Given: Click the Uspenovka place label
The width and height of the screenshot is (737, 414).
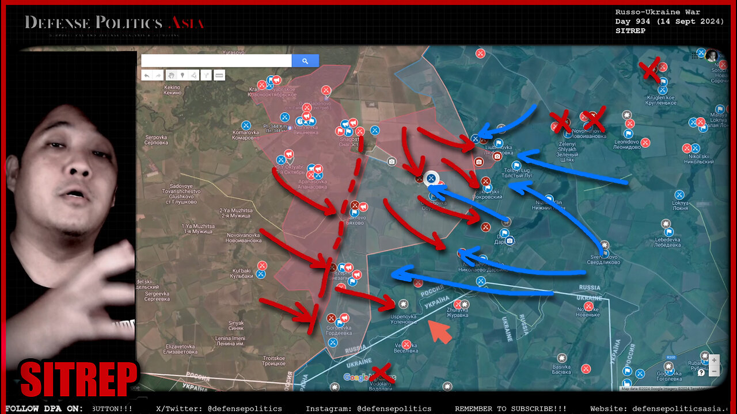Looking at the screenshot, I should pos(402,319).
